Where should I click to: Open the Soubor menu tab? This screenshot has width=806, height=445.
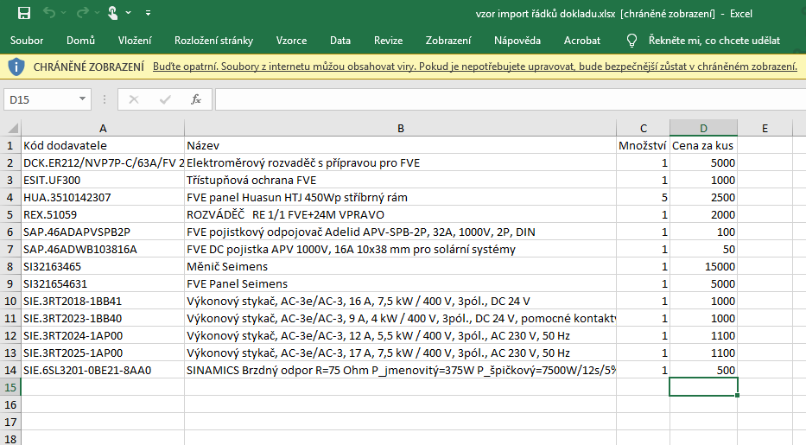tap(27, 41)
